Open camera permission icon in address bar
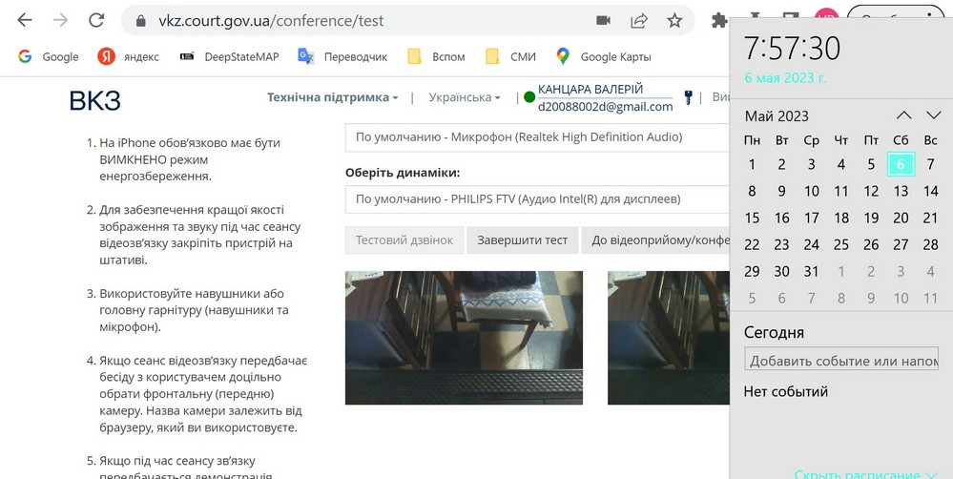 click(x=603, y=21)
